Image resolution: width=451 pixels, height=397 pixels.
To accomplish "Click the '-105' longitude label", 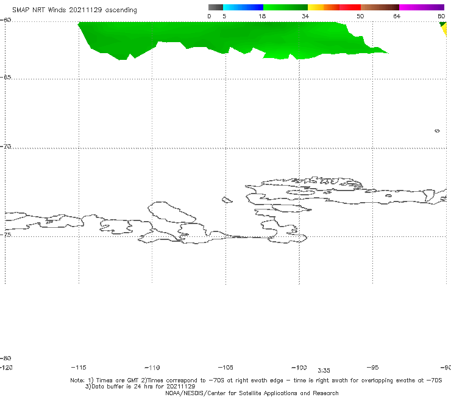I will coord(225,368).
